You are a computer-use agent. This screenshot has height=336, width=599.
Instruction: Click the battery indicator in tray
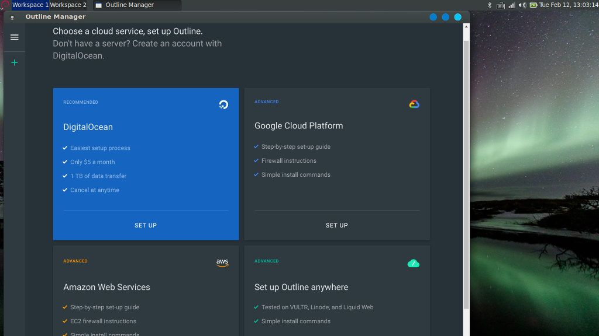click(x=533, y=5)
